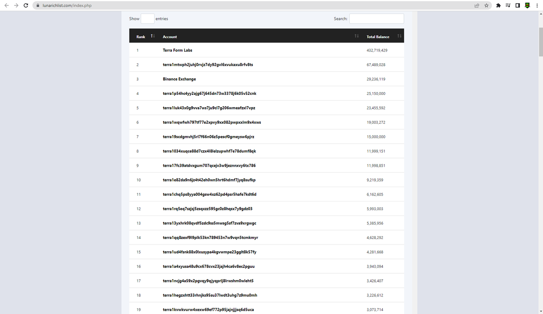
Task: Select address terra1rq5eq7szjsj5zsqxzz595gc0z8hqsx7y9gdz03
Action: pyautogui.click(x=207, y=209)
